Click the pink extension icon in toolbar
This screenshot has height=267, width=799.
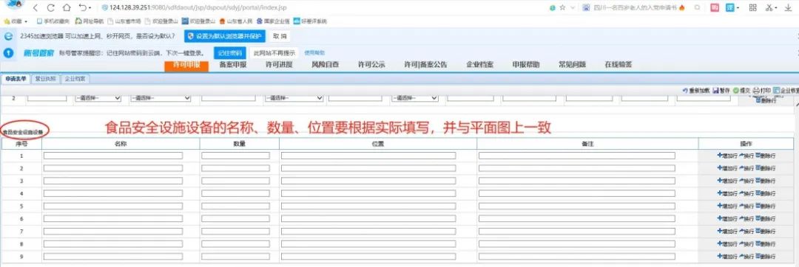[x=715, y=7]
